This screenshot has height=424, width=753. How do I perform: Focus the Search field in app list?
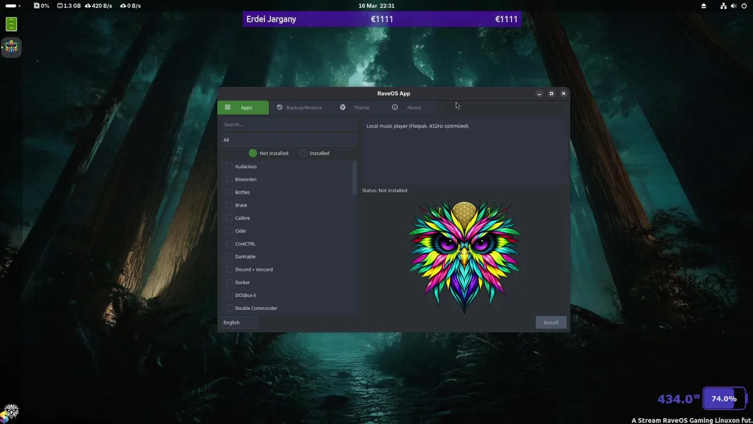pos(289,124)
